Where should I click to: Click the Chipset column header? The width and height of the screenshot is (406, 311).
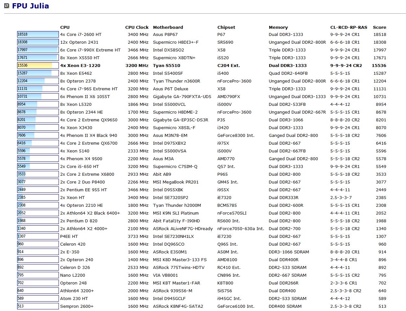(226, 27)
